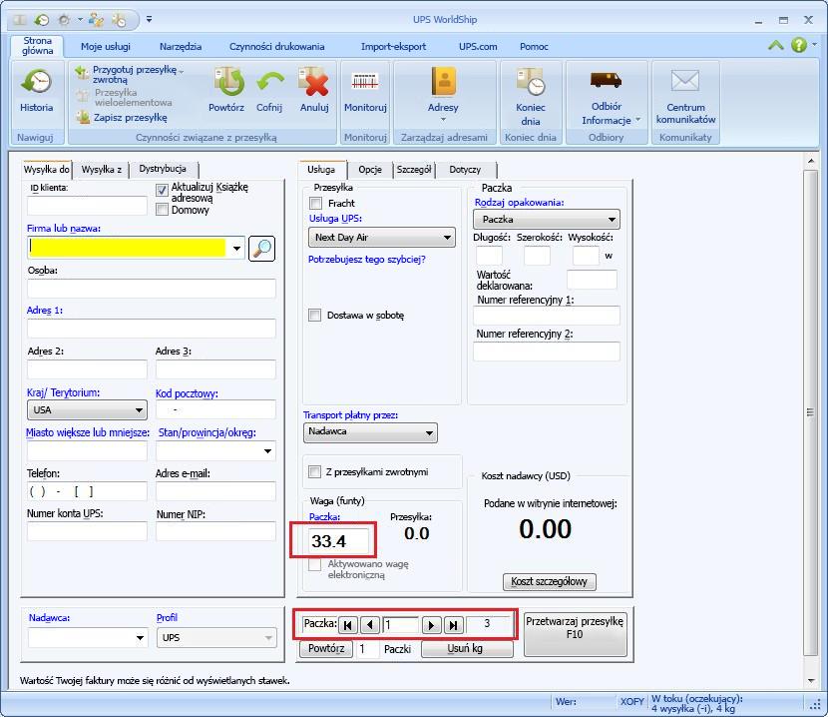This screenshot has width=828, height=717.
Task: Switch to the Dystrybucja tab
Action: click(163, 169)
